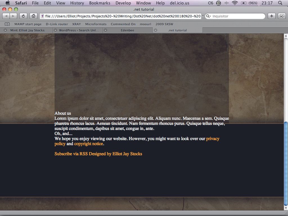This screenshot has width=288, height=216.
Task: Open a new tab with the plus button
Action: [272, 16]
